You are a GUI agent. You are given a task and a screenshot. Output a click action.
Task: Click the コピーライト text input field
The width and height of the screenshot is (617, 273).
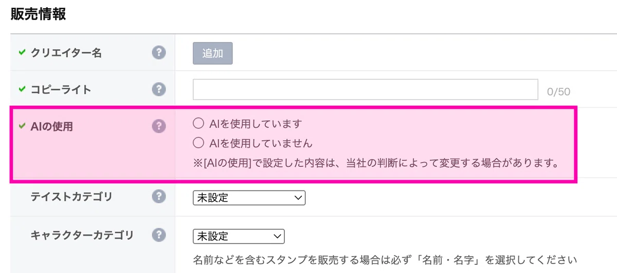366,89
